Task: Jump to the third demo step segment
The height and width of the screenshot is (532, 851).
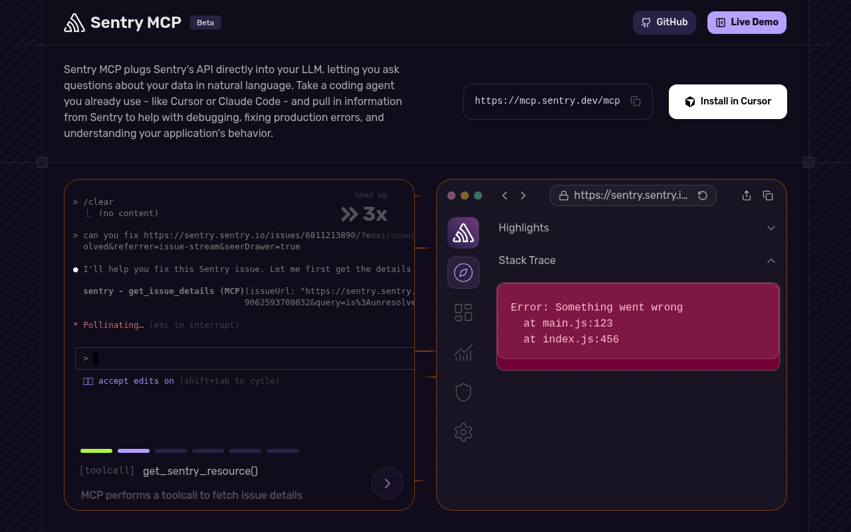Action: pyautogui.click(x=171, y=451)
